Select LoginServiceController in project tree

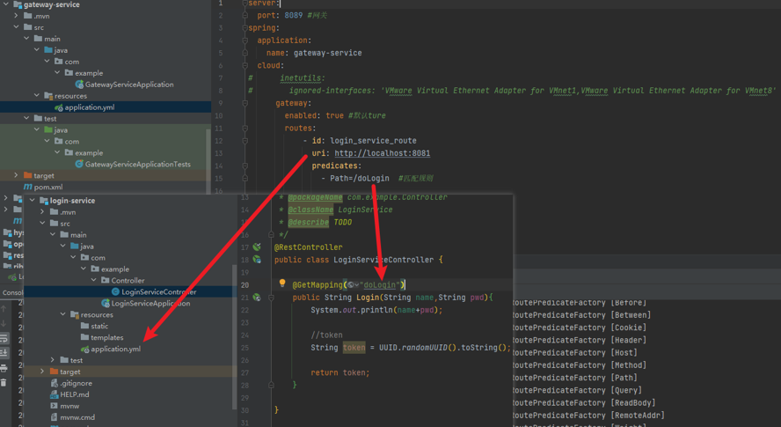click(x=159, y=291)
